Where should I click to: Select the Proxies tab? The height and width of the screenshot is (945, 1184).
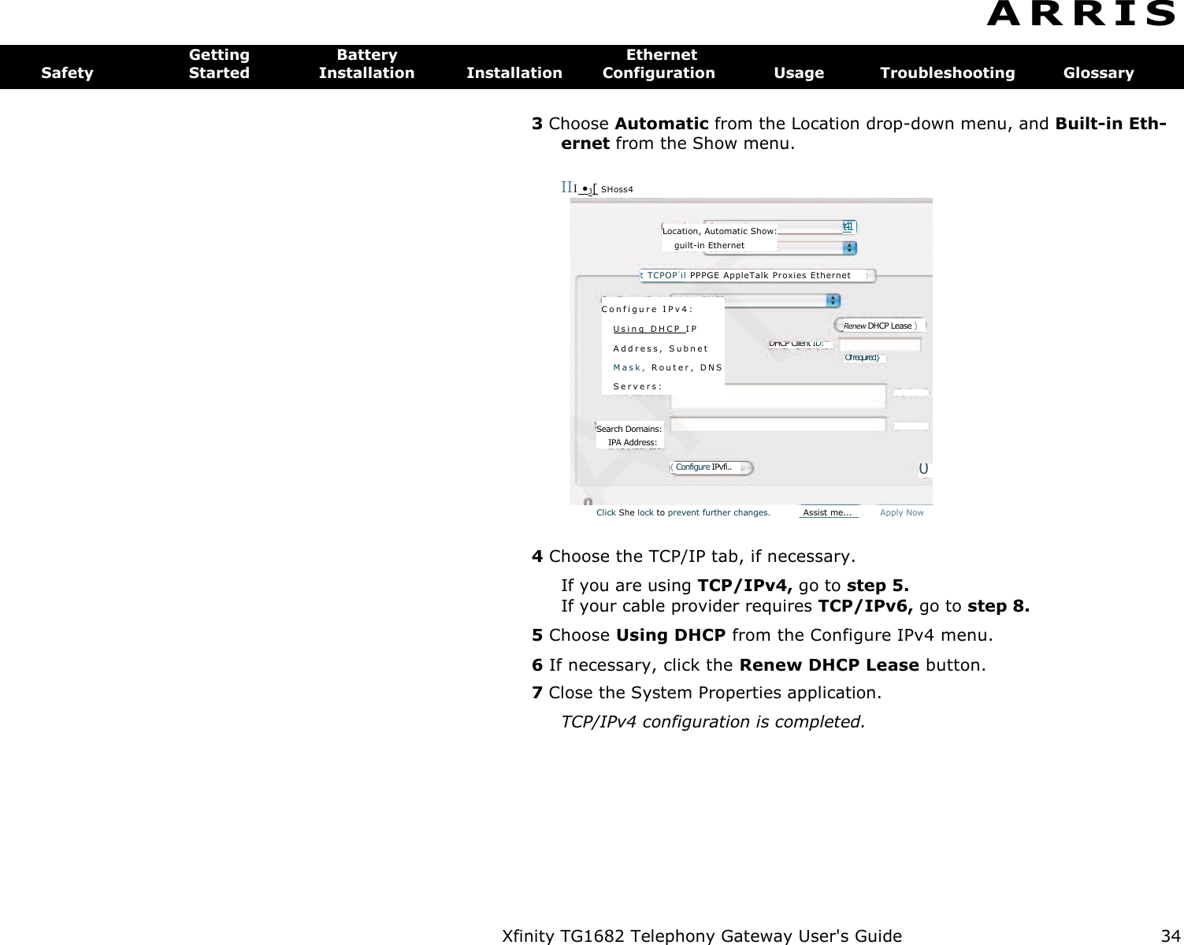(789, 275)
